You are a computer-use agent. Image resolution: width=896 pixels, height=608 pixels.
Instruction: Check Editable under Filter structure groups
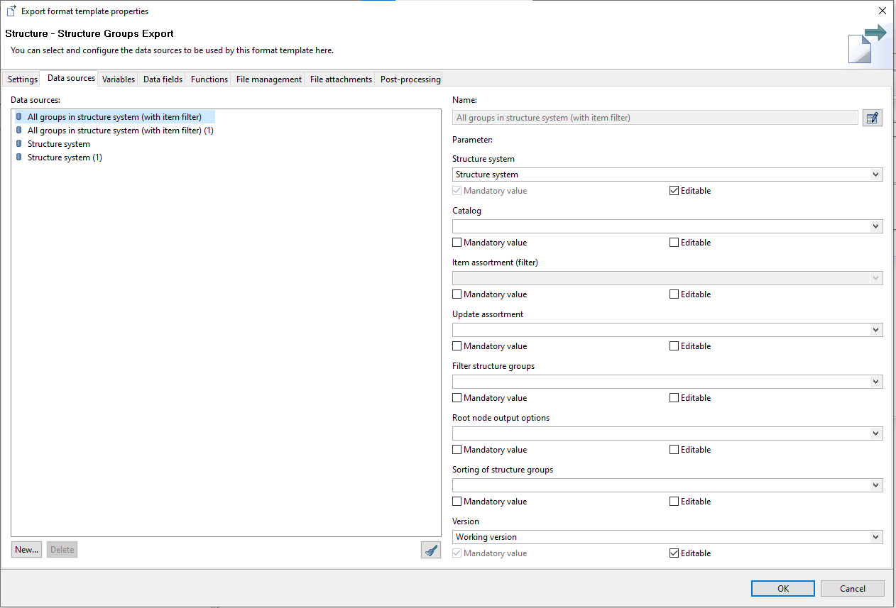tap(674, 398)
